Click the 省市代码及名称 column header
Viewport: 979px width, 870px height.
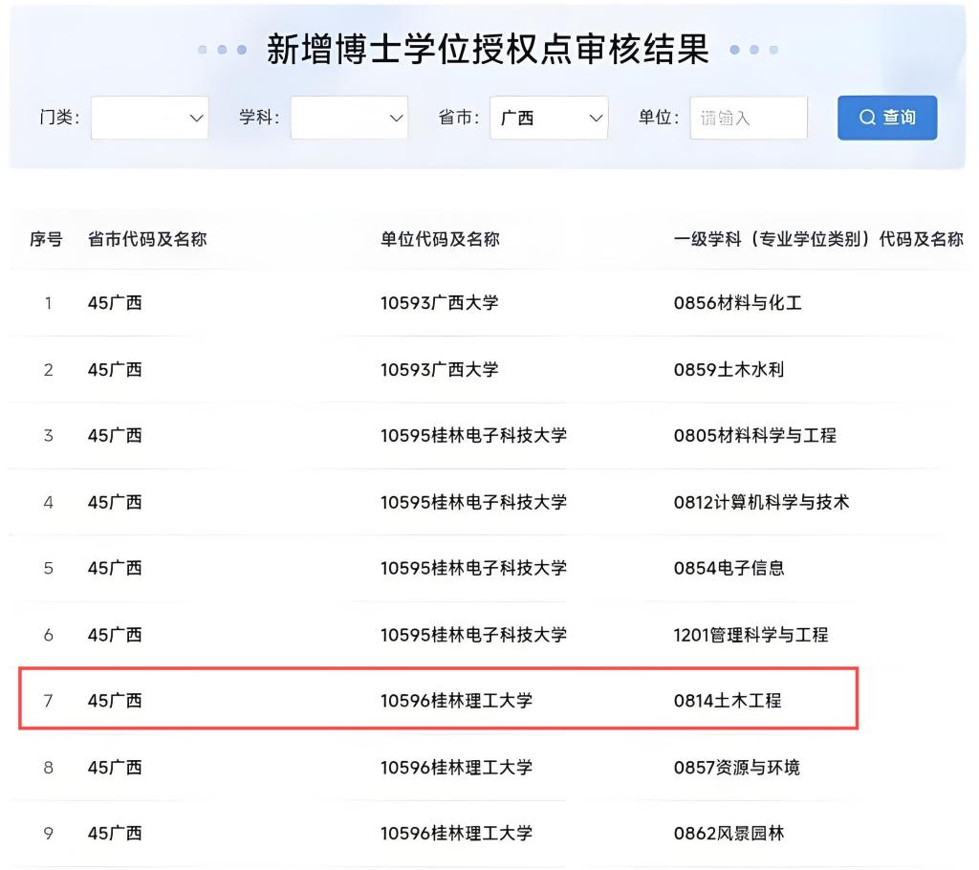[147, 239]
